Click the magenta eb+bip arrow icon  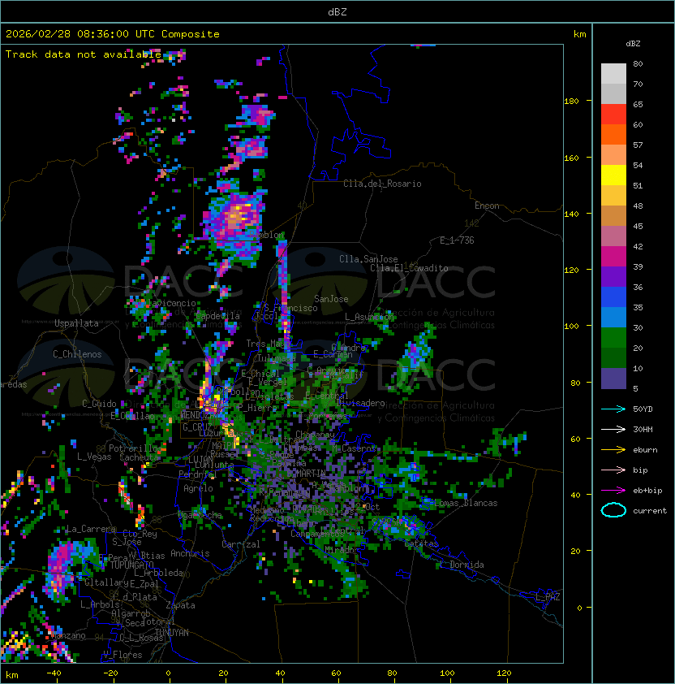pyautogui.click(x=613, y=490)
